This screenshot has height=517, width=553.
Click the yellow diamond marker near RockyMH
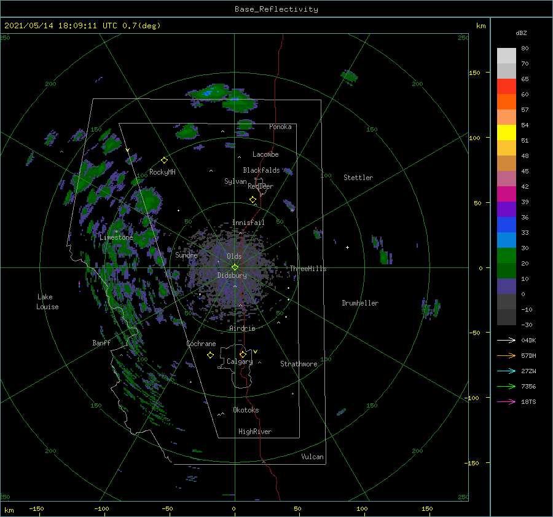coord(164,160)
